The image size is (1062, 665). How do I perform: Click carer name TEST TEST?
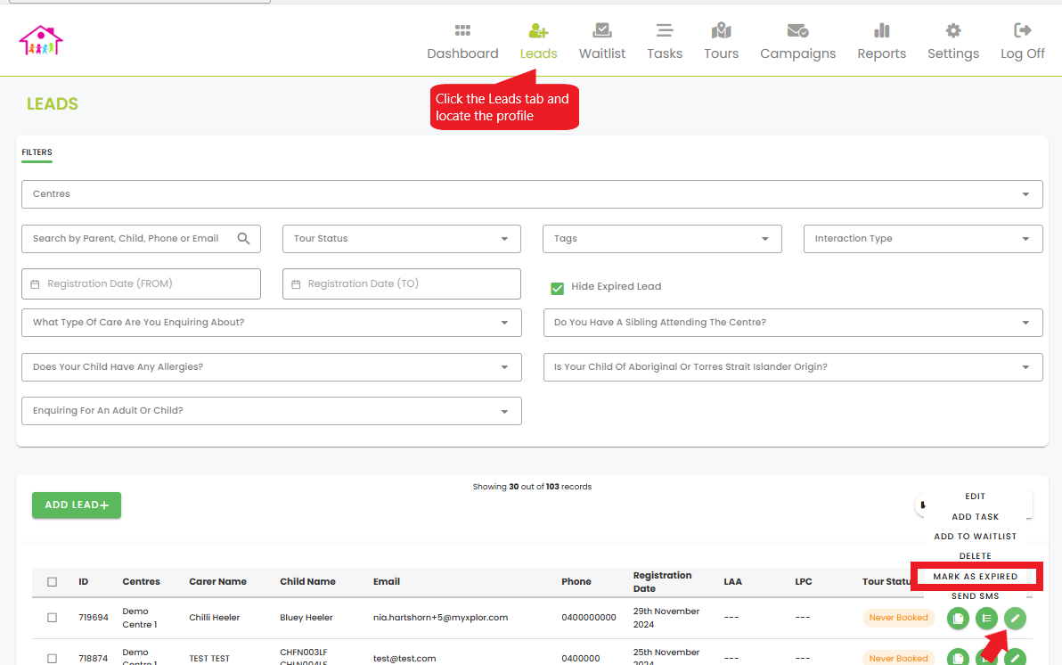209,658
